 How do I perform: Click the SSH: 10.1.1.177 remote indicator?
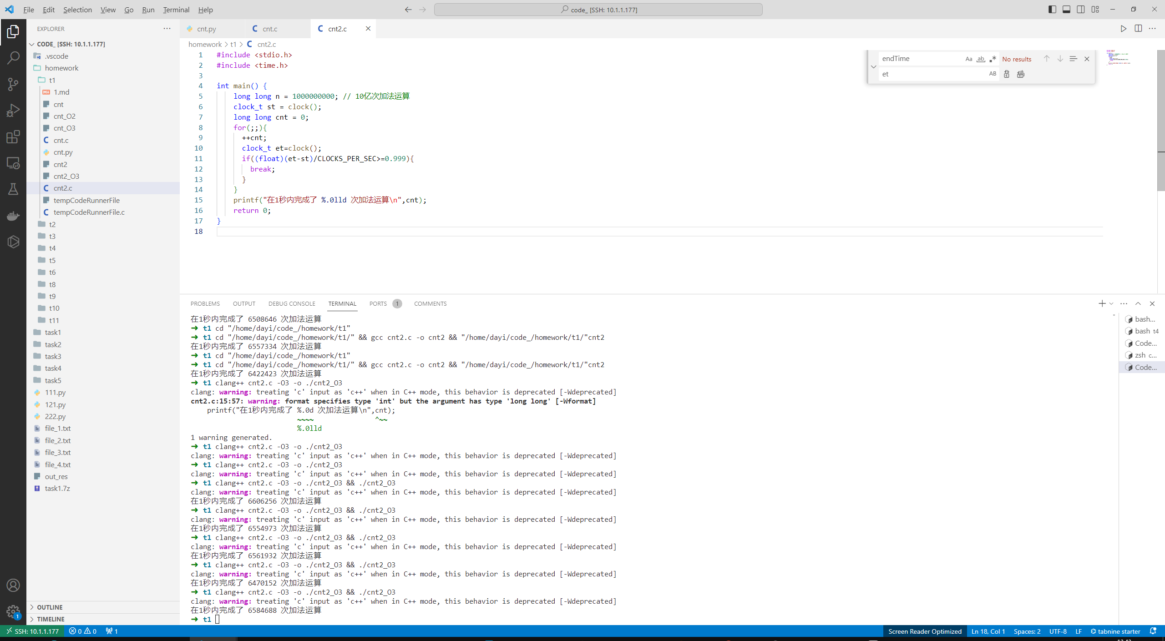(x=32, y=631)
